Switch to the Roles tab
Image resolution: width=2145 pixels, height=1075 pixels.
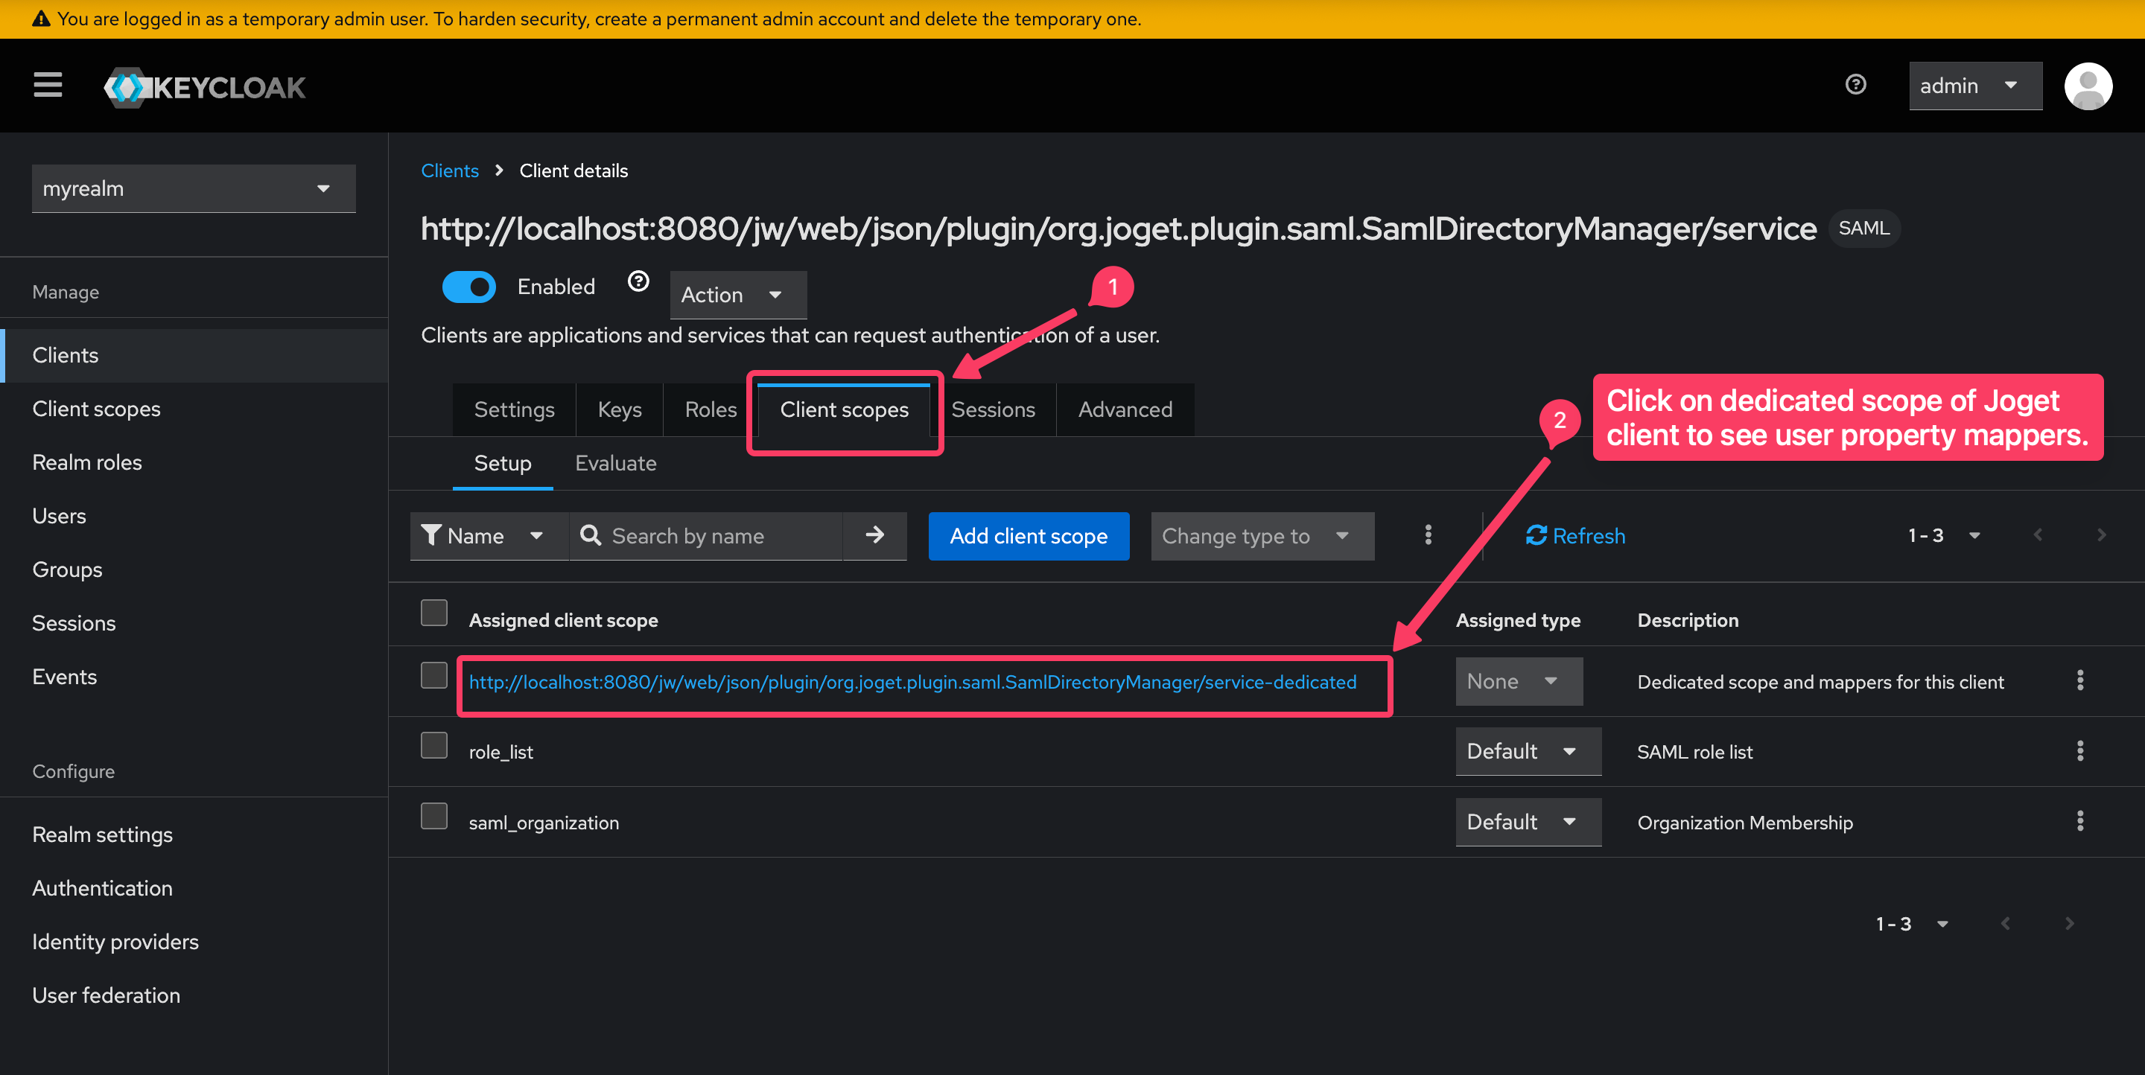(711, 409)
